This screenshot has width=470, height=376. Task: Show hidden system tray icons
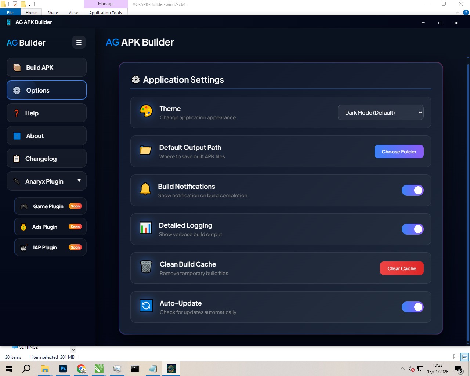[402, 369]
